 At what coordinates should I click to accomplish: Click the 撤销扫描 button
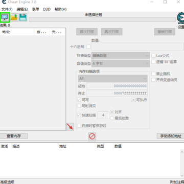(165, 32)
